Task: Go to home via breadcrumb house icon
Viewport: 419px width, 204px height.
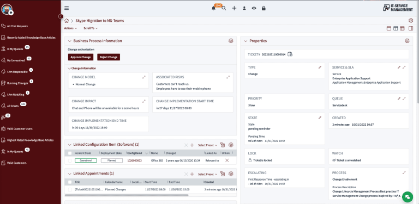Action: [x=67, y=21]
